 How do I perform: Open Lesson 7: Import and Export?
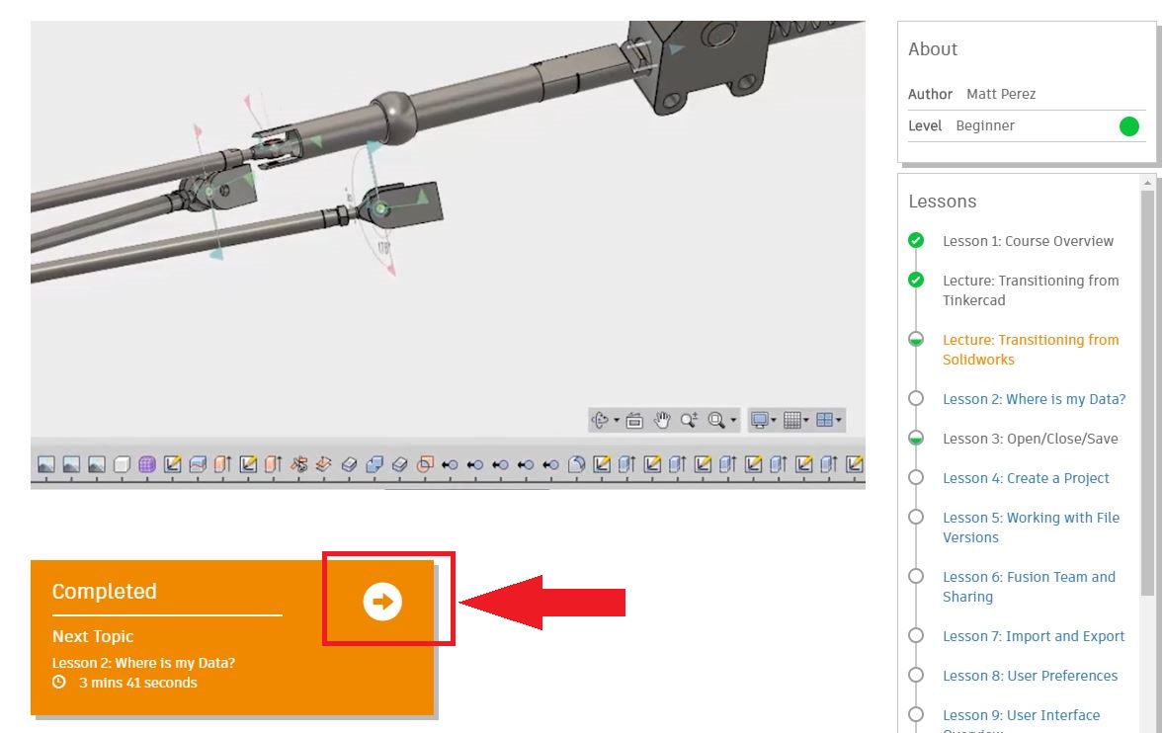pos(1033,636)
